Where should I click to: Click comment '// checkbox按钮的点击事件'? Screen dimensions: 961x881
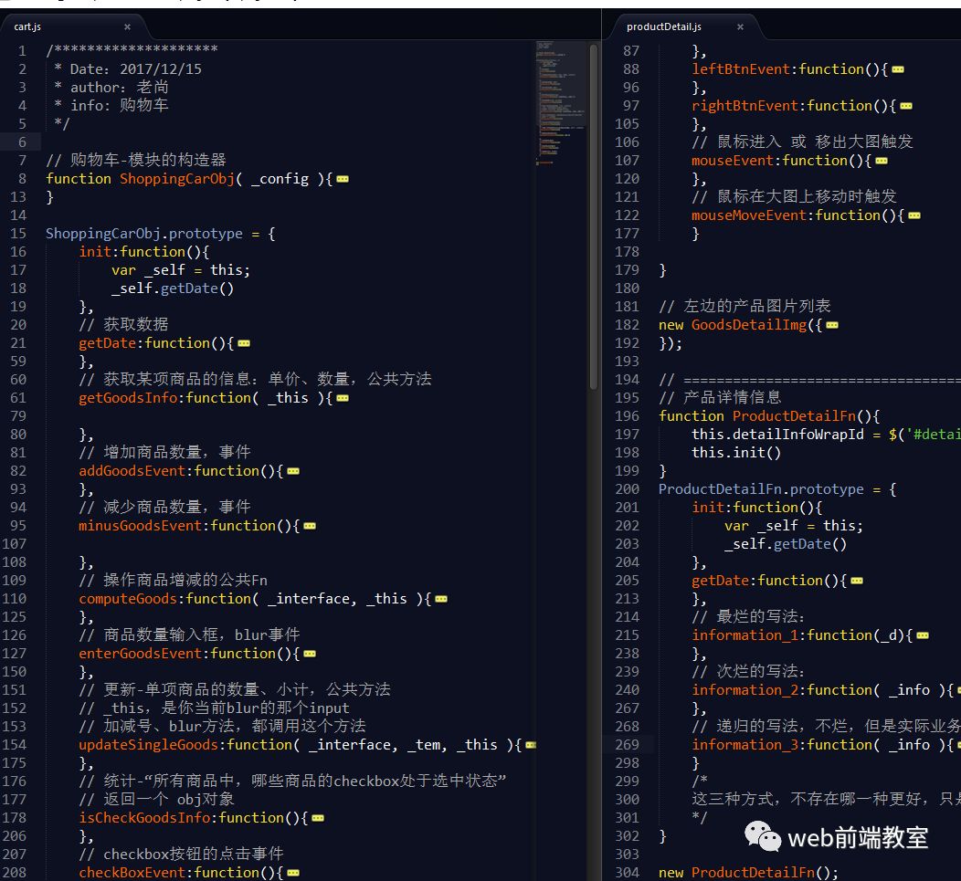point(181,854)
